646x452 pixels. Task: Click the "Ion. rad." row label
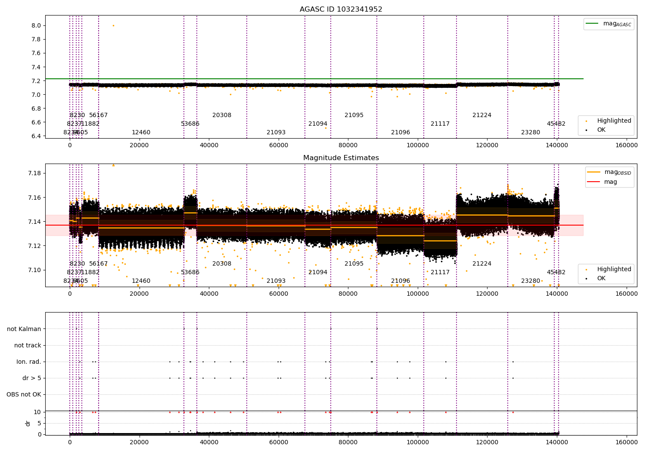[29, 362]
